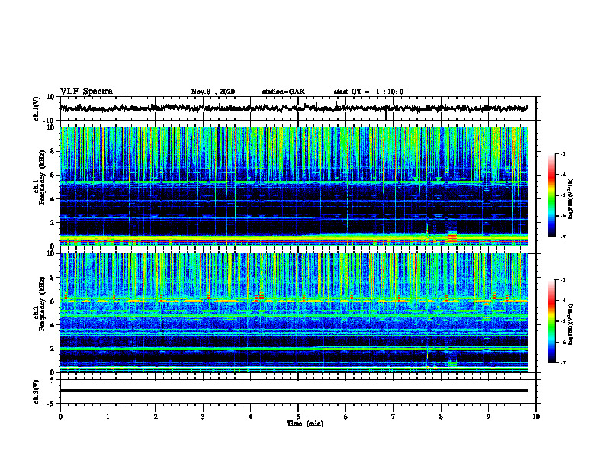Click the ch.2 spectrogram color scale bar
This screenshot has height=467, width=604.
point(552,321)
